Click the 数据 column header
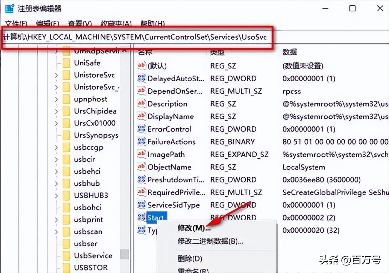 [x=289, y=52]
